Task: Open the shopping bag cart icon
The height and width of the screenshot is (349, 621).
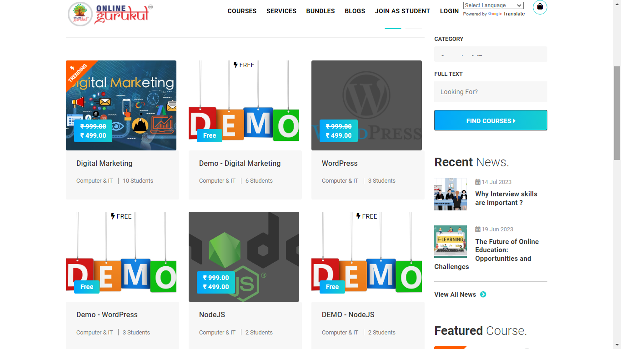Action: (540, 7)
